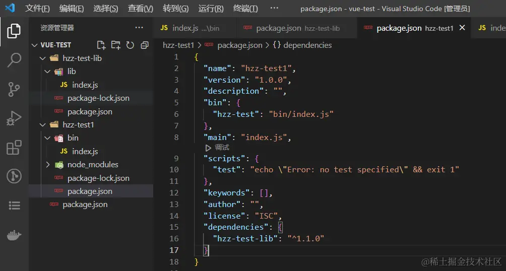Open the Git graph circular icon view
Image resolution: width=506 pixels, height=271 pixels.
click(x=14, y=176)
